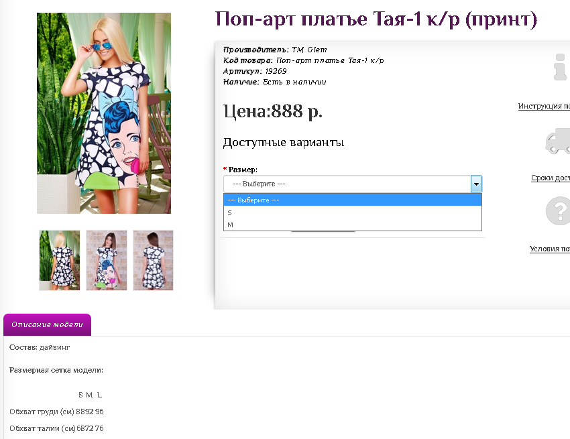The image size is (570, 439).
Task: Open the Описание модели tab
Action: point(47,324)
